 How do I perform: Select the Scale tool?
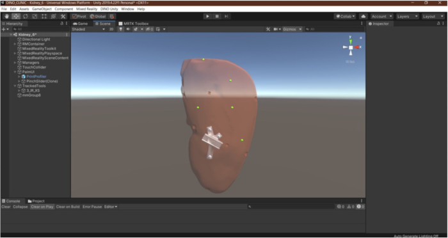[35, 16]
